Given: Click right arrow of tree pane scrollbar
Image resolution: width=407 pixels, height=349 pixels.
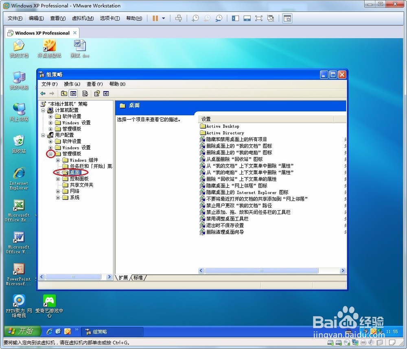Looking at the screenshot, I should (109, 277).
